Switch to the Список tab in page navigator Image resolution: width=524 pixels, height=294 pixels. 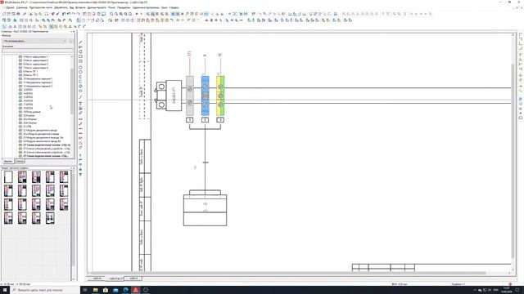coord(20,162)
